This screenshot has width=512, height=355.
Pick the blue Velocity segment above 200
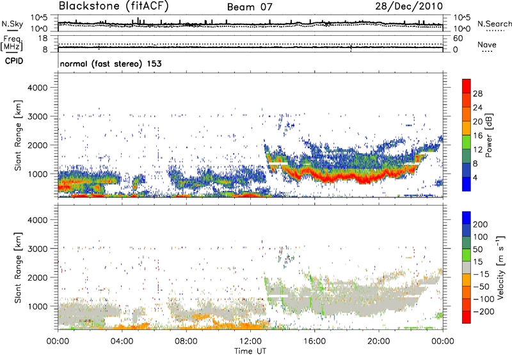tap(467, 217)
